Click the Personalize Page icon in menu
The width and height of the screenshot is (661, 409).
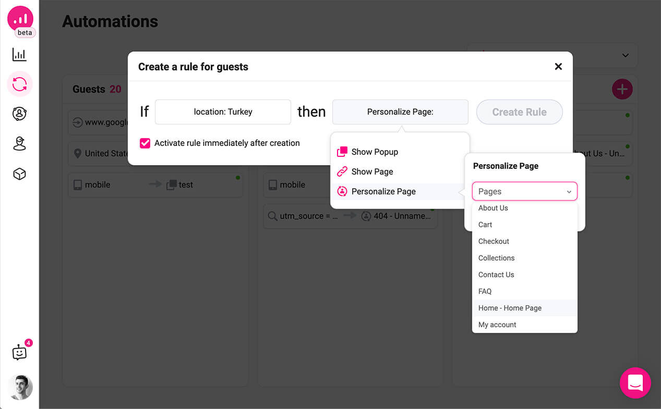[342, 191]
